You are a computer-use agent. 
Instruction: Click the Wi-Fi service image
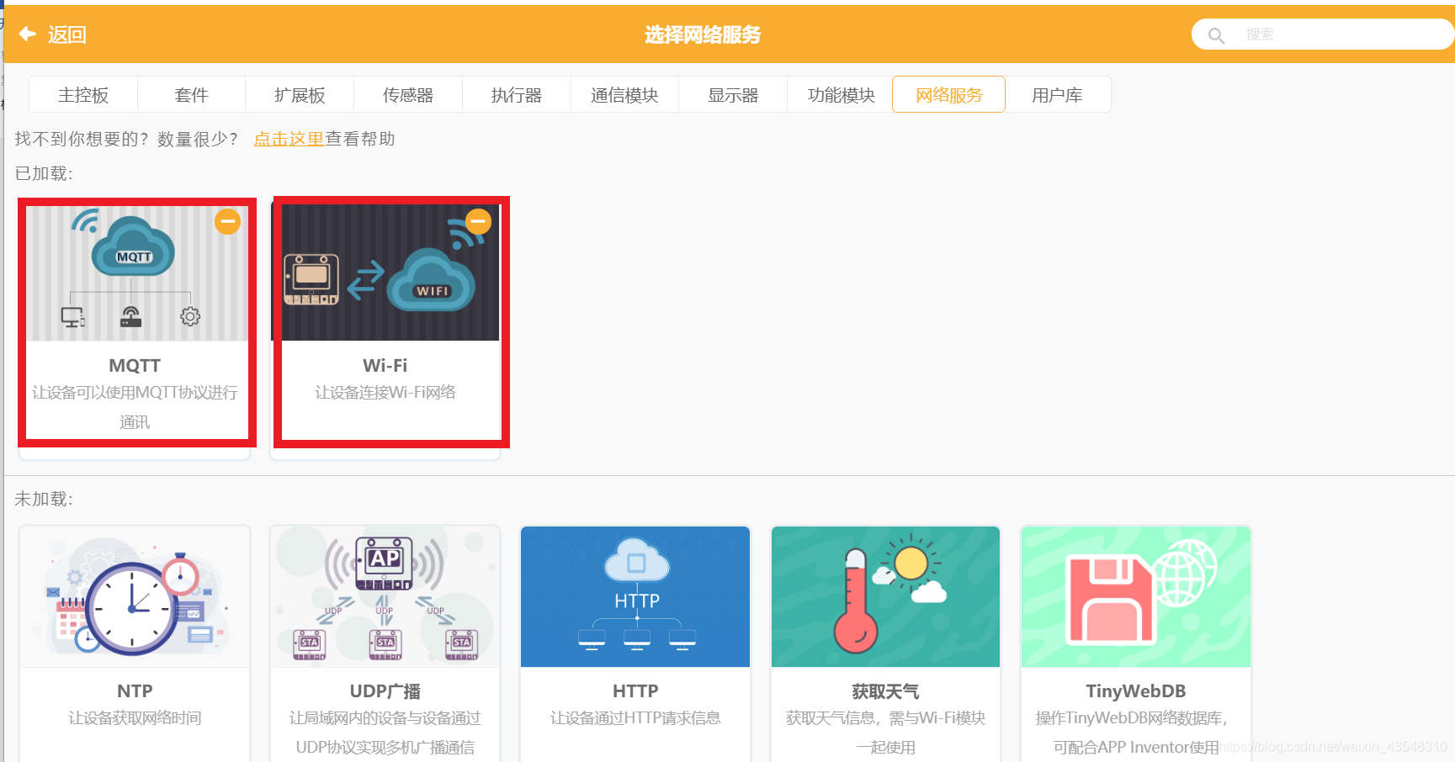coord(390,269)
